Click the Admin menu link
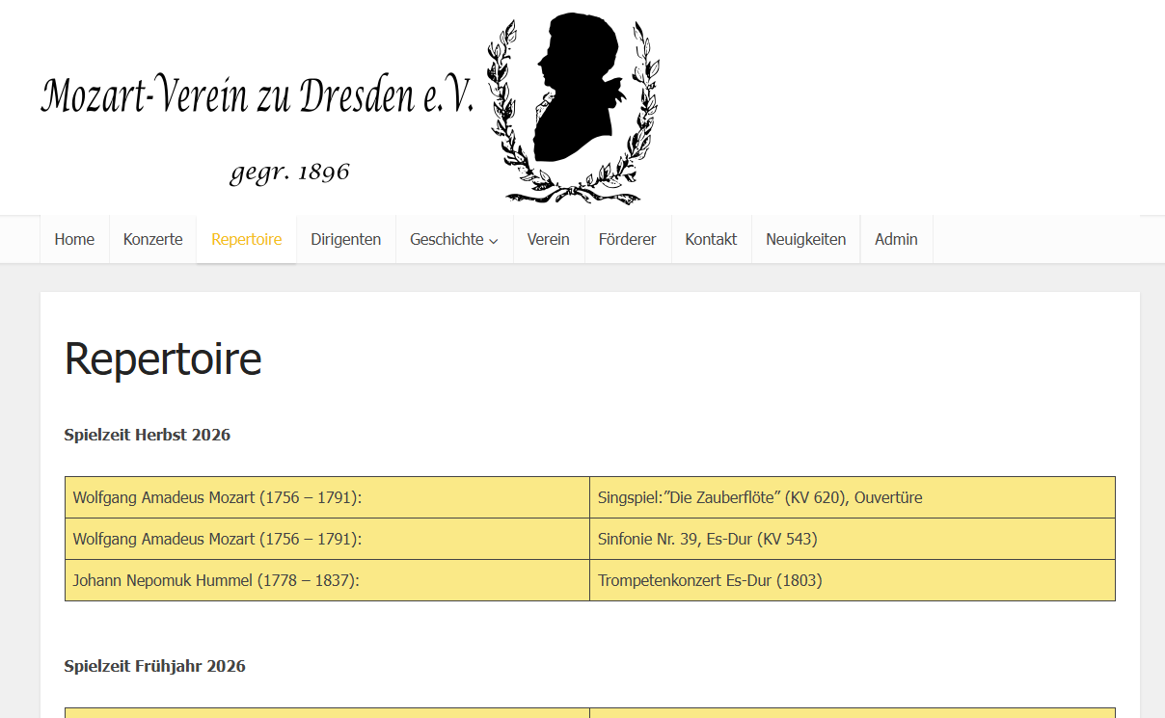The width and height of the screenshot is (1165, 718). click(x=896, y=239)
